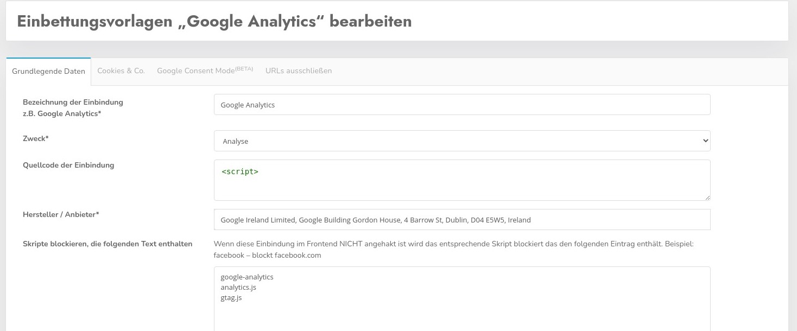Open the Cookies & Co. tab
Image resolution: width=797 pixels, height=331 pixels.
[121, 71]
